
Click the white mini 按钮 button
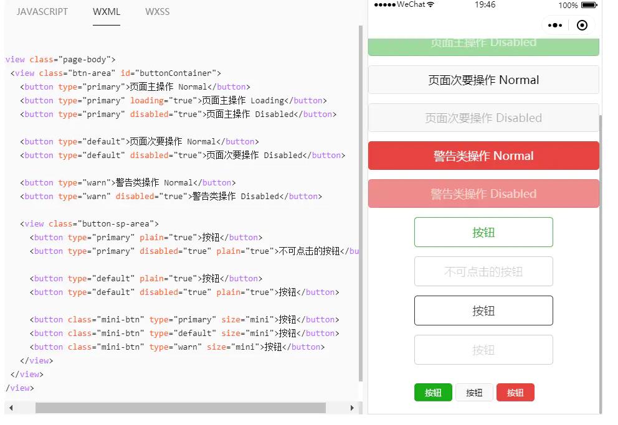point(474,392)
